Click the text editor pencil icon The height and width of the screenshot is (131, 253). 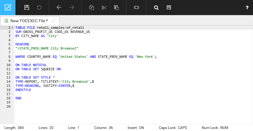coord(8,7)
